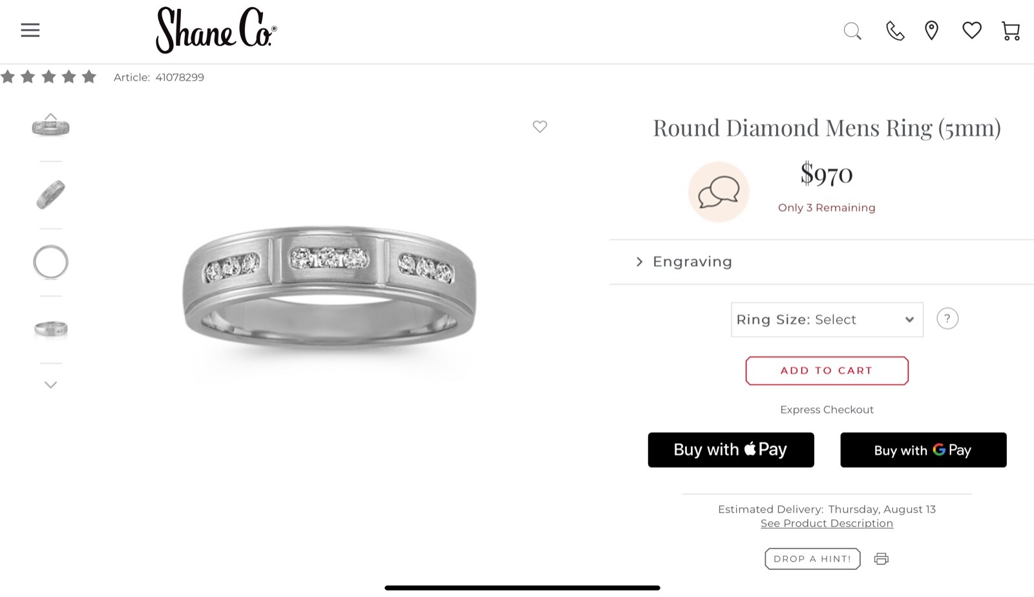Open the shopping cart icon
Image resolution: width=1034 pixels, height=597 pixels.
(x=1011, y=31)
